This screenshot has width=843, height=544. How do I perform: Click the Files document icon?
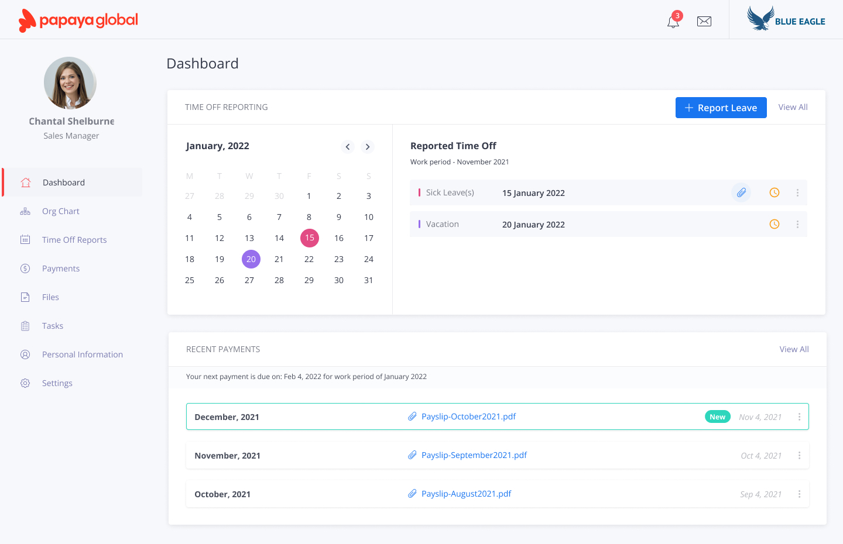point(25,297)
